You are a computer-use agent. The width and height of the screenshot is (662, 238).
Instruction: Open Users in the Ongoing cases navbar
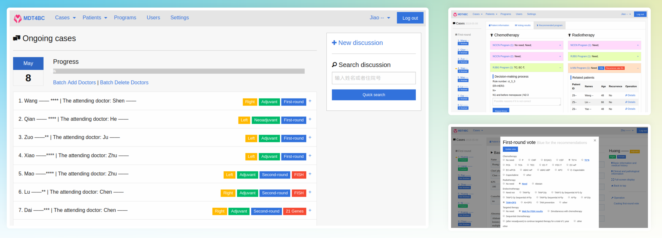(153, 18)
